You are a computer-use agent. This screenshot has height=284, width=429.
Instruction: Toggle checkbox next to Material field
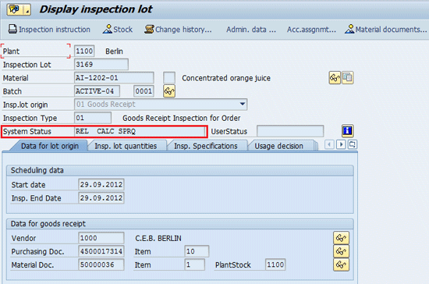[x=169, y=78]
